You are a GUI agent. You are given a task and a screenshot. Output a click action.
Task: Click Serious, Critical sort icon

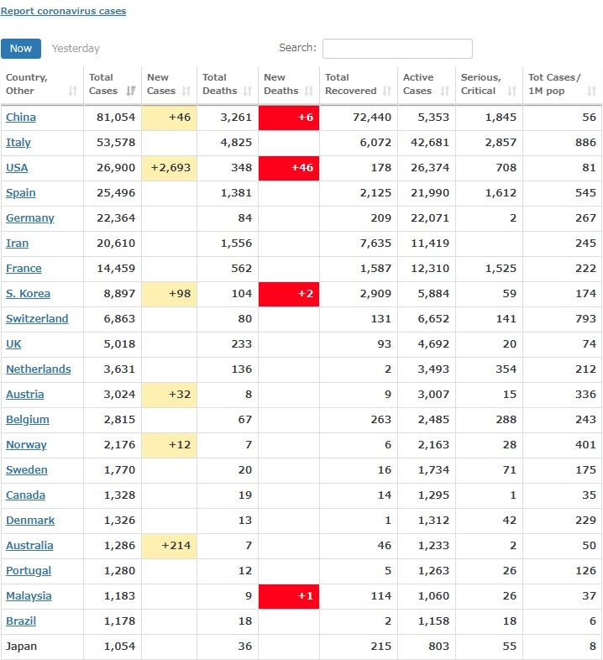(x=511, y=91)
